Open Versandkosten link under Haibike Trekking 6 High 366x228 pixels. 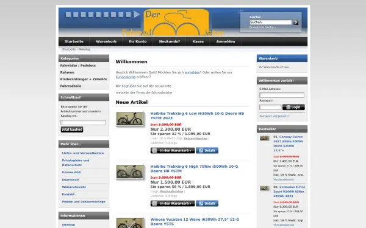171,192
